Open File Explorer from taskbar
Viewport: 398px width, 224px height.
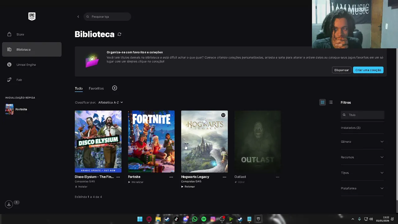pos(158,219)
